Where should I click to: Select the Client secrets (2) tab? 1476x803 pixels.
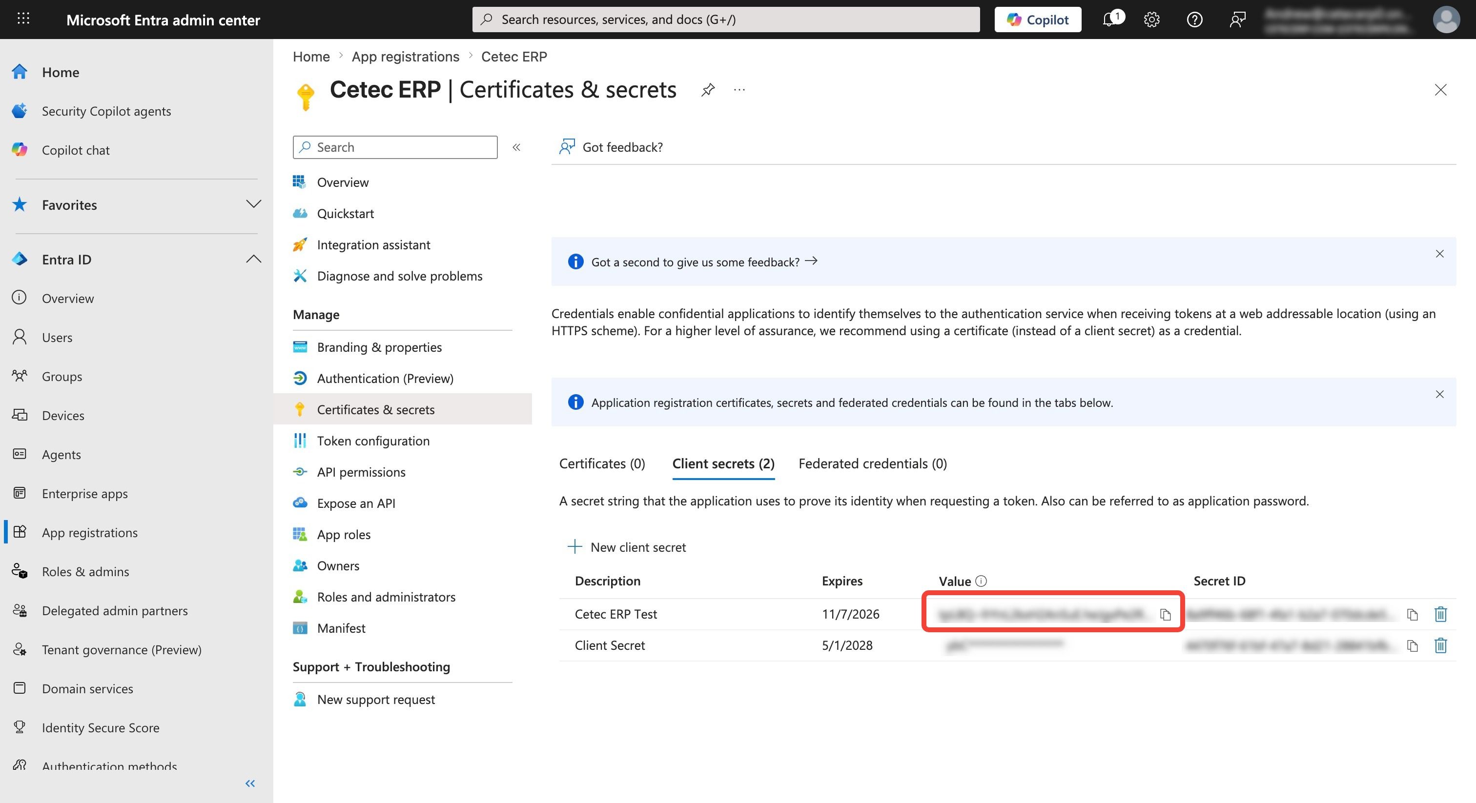tap(723, 463)
